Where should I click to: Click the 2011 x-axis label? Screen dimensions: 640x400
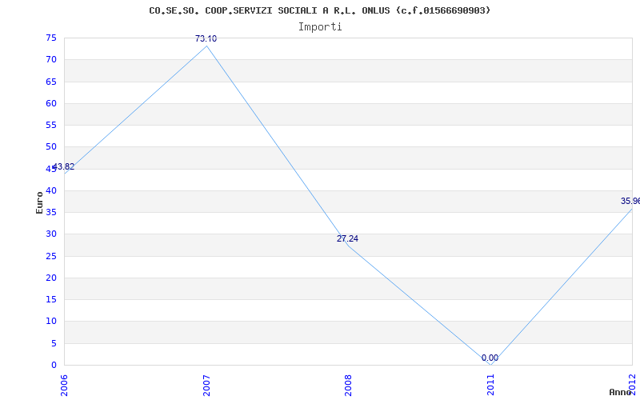pos(490,385)
